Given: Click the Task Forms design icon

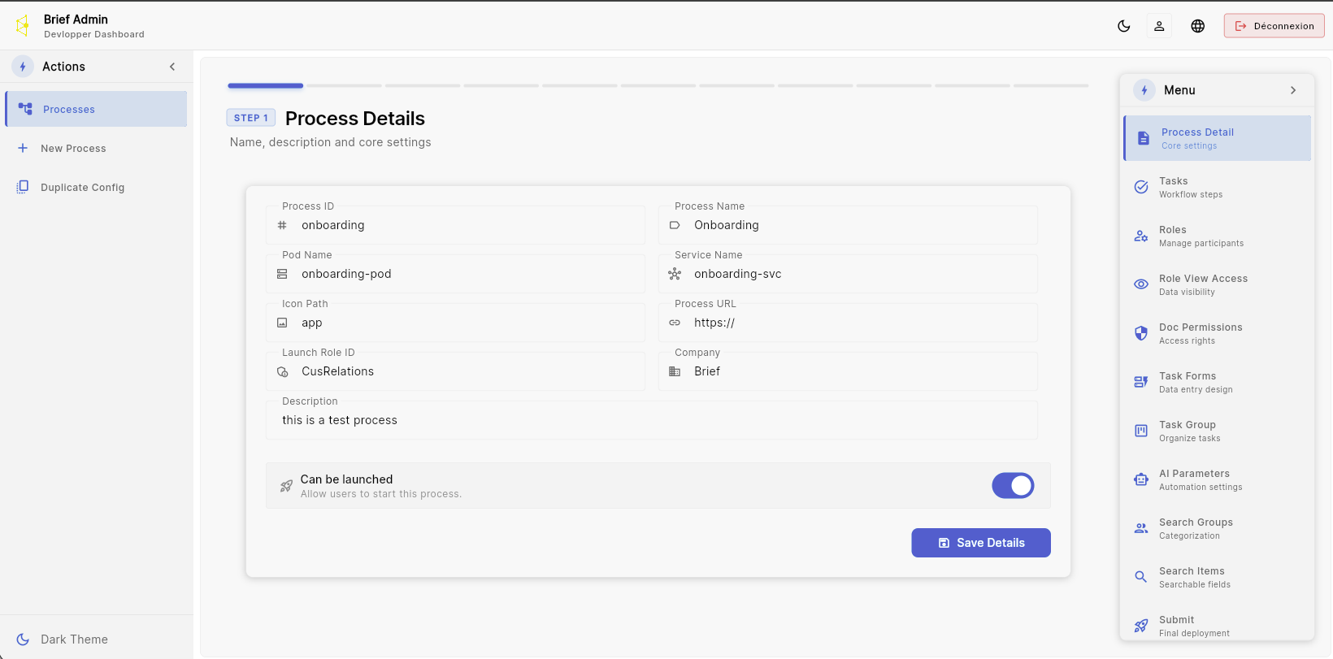Looking at the screenshot, I should point(1141,382).
